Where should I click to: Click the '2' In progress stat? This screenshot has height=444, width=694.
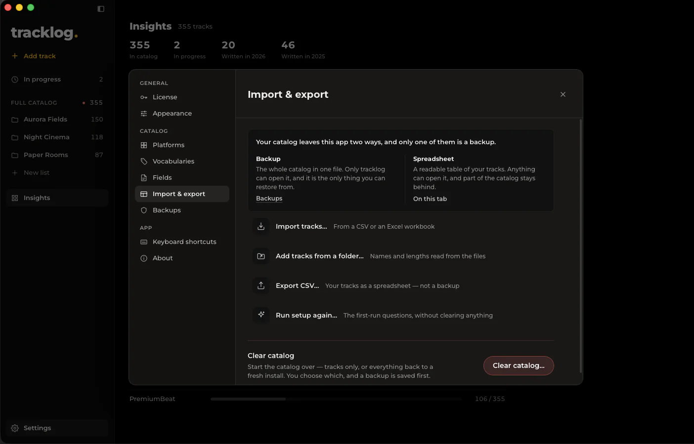click(x=189, y=50)
